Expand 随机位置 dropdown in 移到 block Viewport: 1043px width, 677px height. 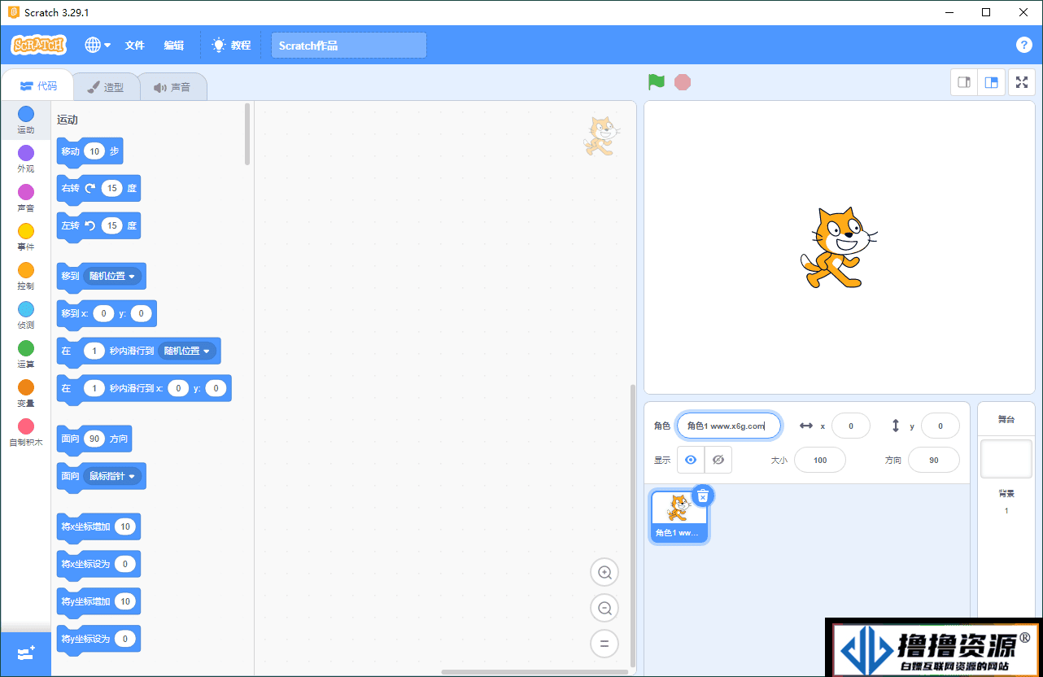(x=112, y=276)
